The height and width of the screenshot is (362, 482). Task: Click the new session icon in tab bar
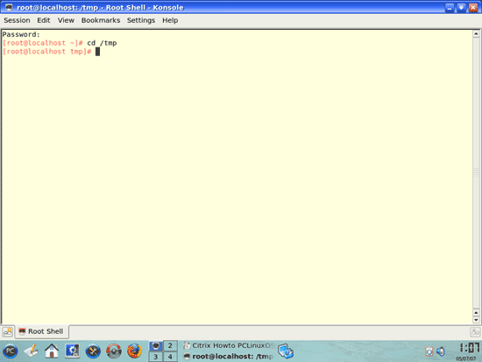8,332
